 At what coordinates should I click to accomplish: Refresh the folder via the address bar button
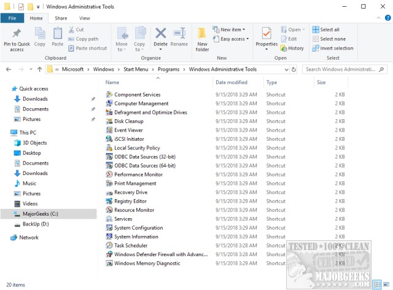[x=294, y=69]
